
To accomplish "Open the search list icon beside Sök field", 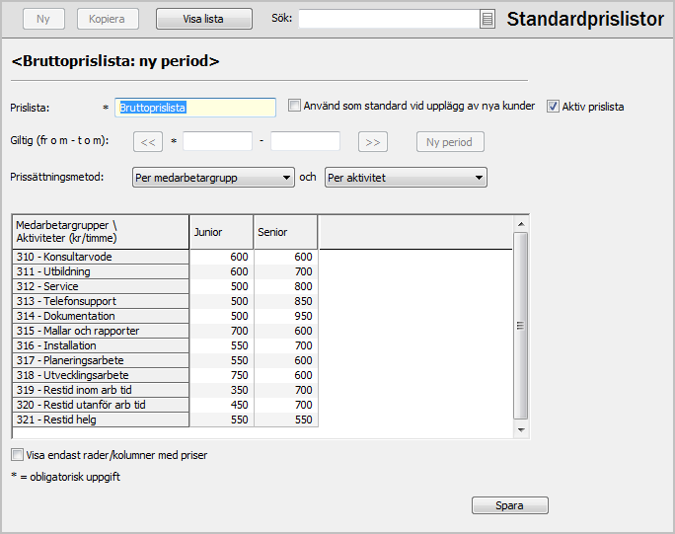I will pos(487,19).
